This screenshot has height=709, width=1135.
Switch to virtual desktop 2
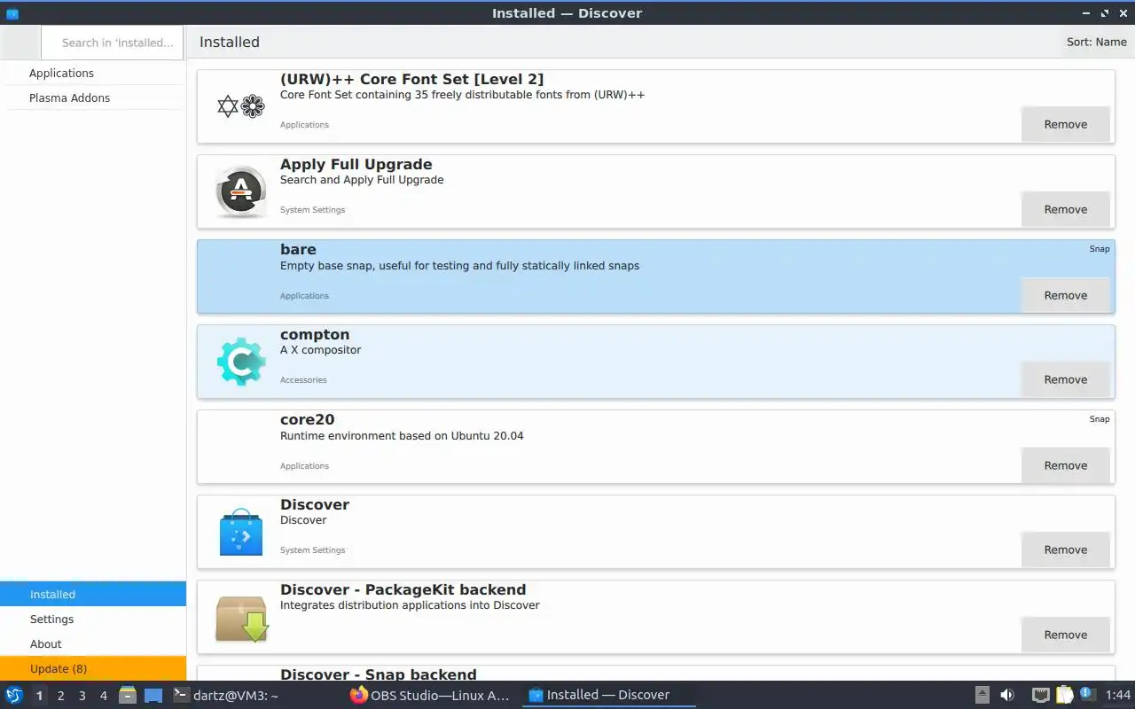pyautogui.click(x=61, y=696)
